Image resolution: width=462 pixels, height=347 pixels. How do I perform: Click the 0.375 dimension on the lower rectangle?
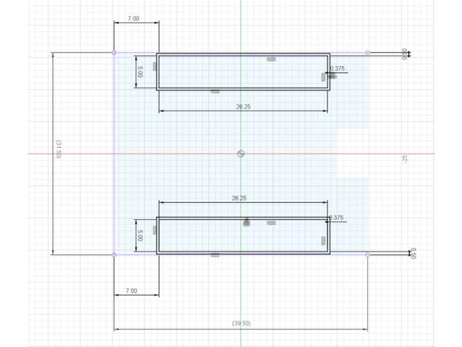tap(336, 218)
